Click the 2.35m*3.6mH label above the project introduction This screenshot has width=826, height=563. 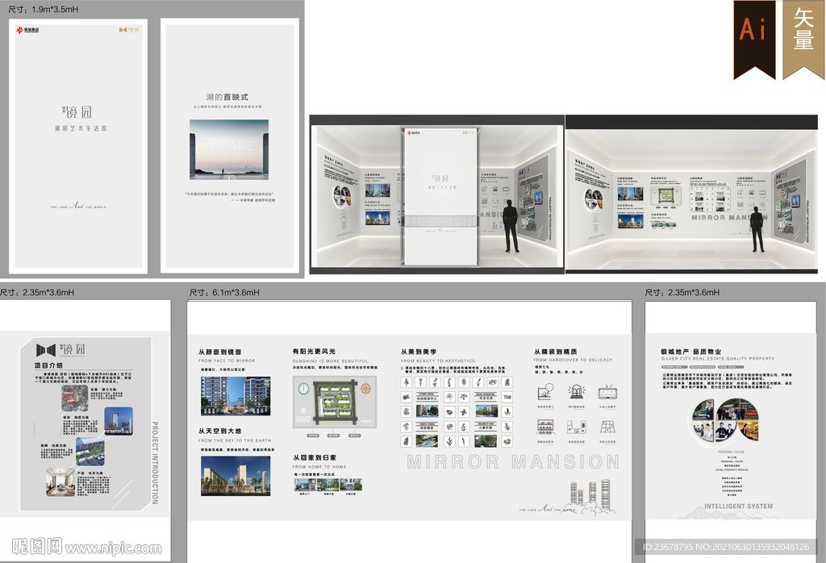click(37, 292)
